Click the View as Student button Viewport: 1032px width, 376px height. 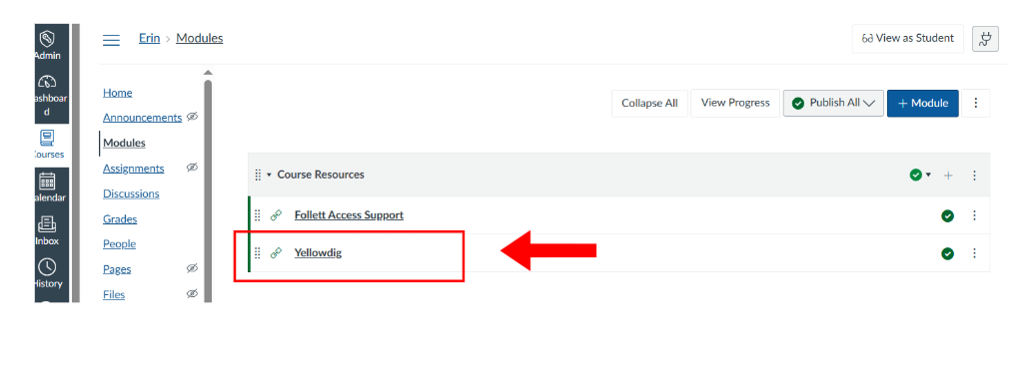pos(907,38)
